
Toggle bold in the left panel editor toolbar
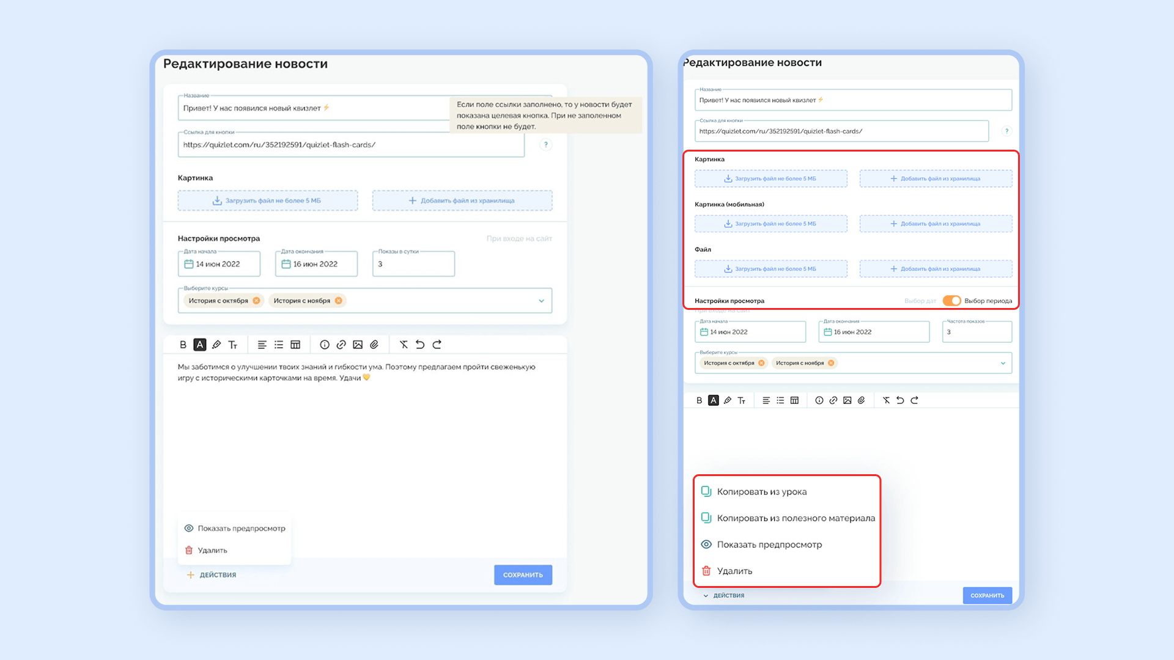coord(183,345)
